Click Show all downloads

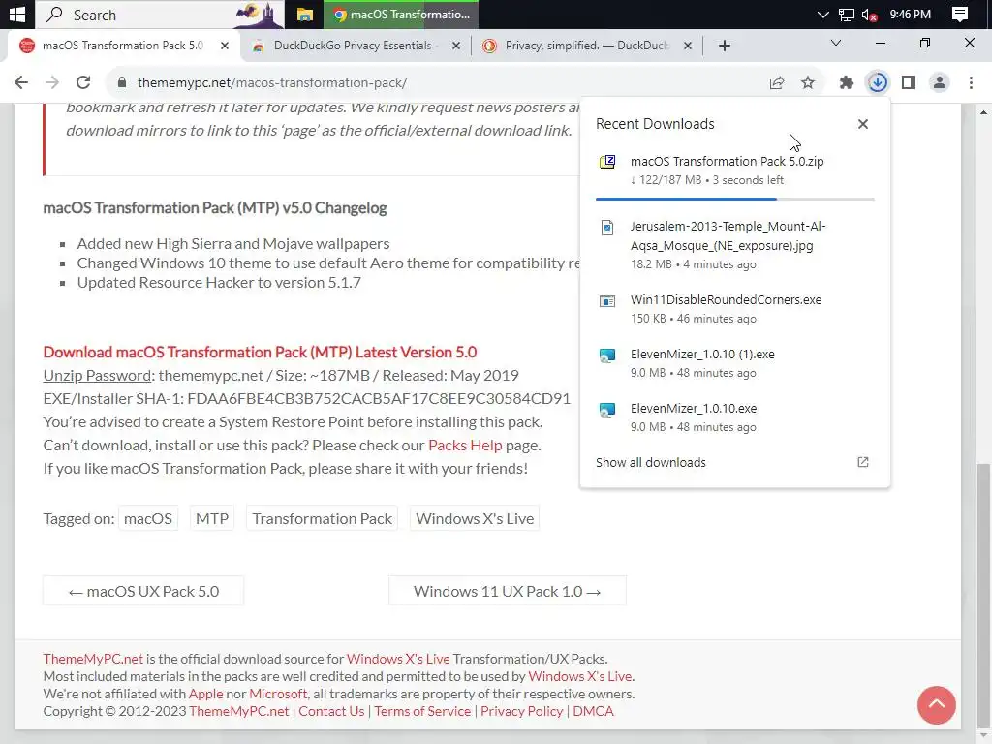click(x=650, y=462)
